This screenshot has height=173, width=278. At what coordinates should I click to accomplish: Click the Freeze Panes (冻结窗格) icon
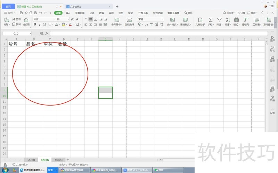[x=268, y=20]
